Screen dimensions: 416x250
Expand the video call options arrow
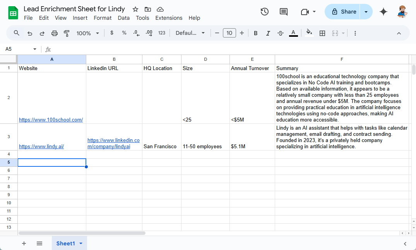[314, 12]
